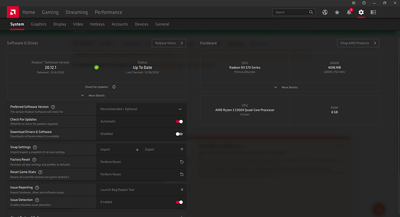Viewport: 400px width, 217px height.
Task: Click the green up-to-date checkmark icon
Action: pos(96,68)
